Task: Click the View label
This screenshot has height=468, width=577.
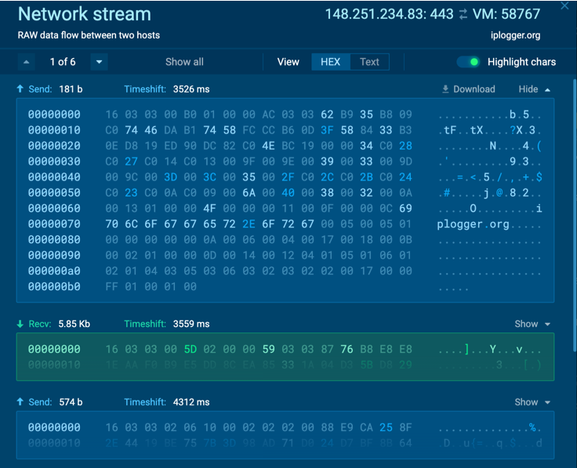Action: coord(288,62)
